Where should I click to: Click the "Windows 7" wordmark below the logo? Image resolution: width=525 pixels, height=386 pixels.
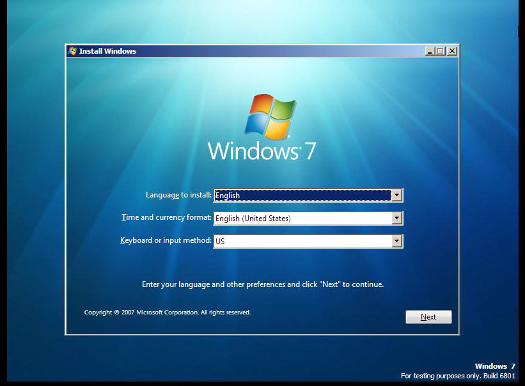(x=262, y=151)
